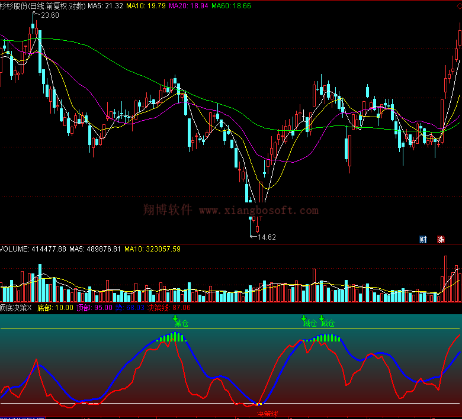The image size is (462, 419).
Task: Click the second green 减仓 arrow marker
Action: [304, 319]
